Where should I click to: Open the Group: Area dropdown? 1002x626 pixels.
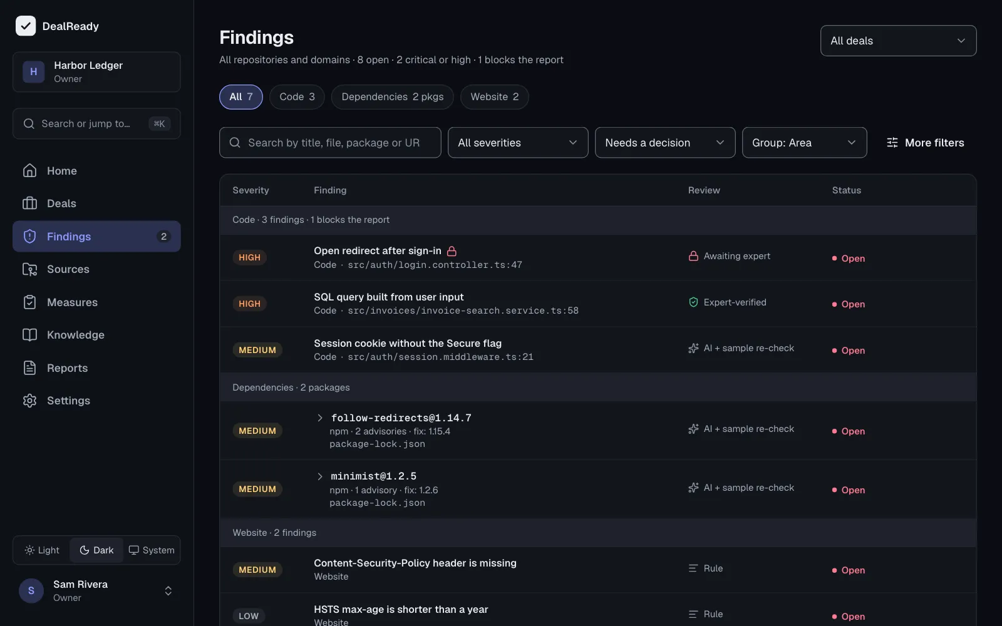click(804, 143)
